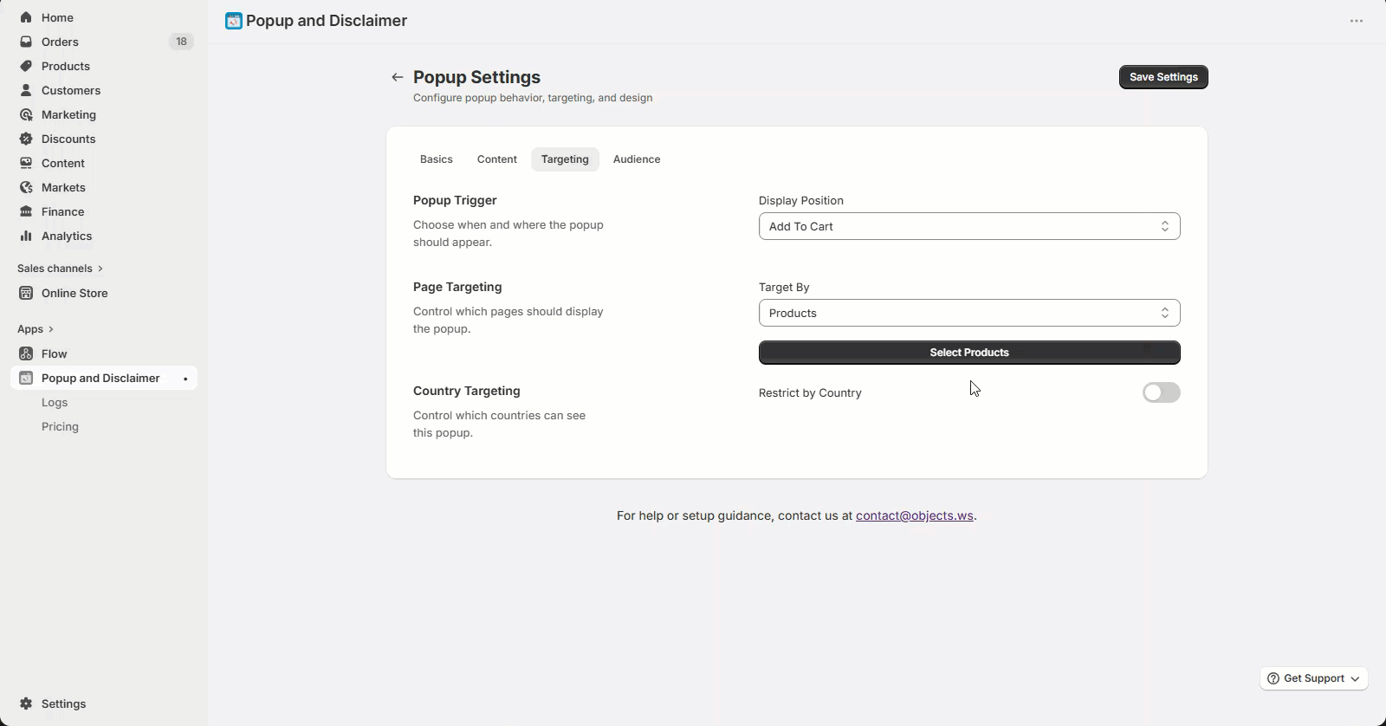Expand the Sales channels section

tap(60, 269)
